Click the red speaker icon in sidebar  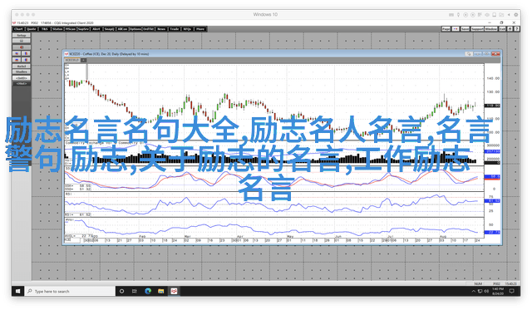pos(22,47)
